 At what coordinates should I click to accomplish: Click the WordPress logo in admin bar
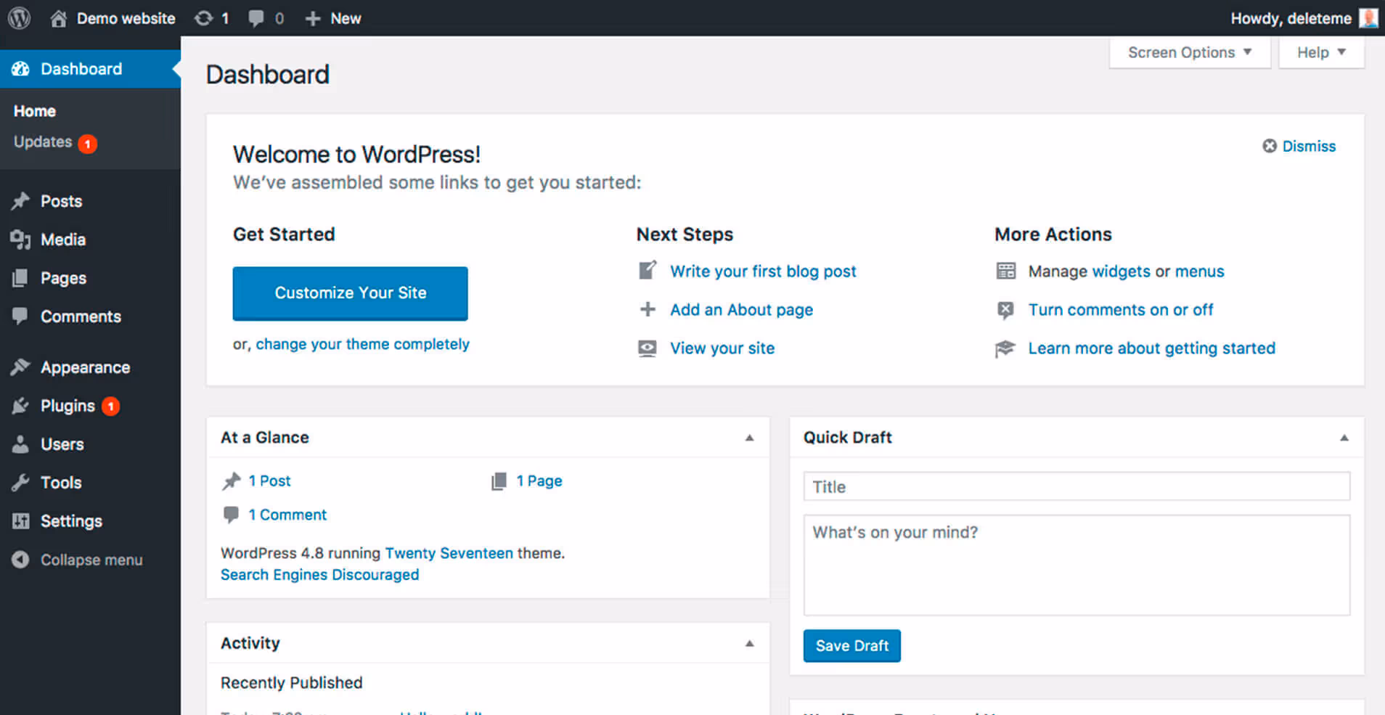[x=20, y=18]
